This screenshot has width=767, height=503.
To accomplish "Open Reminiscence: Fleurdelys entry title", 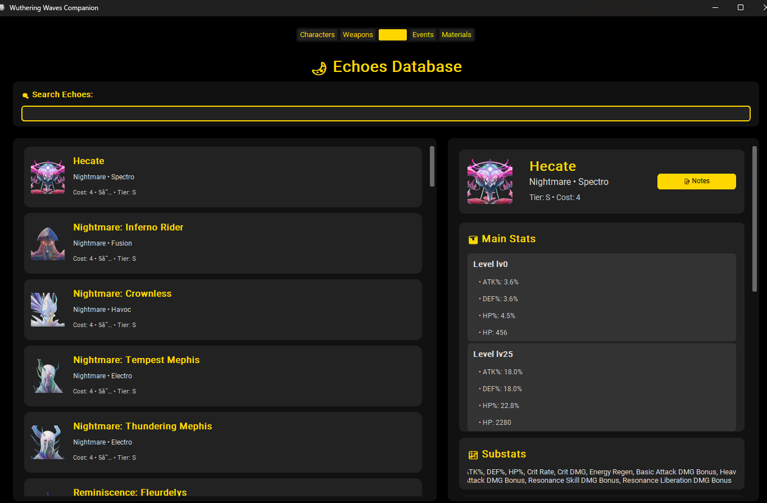I will [130, 492].
